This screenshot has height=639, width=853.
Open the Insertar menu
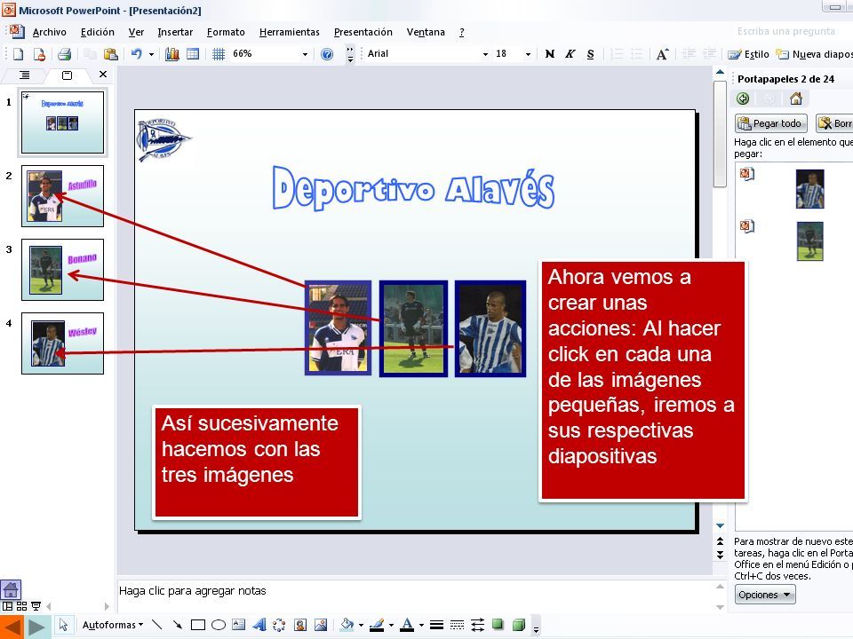[x=175, y=32]
